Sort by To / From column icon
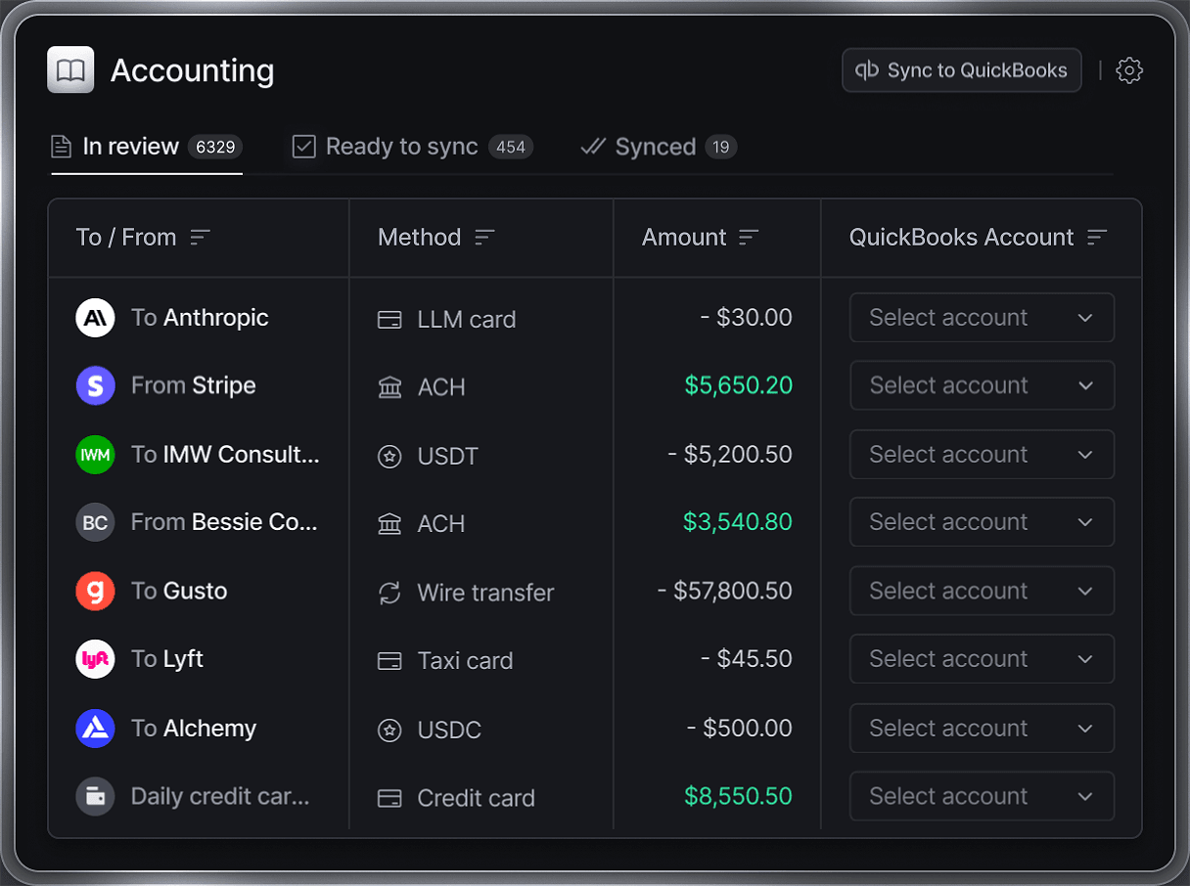Viewport: 1190px width, 886px height. [201, 238]
